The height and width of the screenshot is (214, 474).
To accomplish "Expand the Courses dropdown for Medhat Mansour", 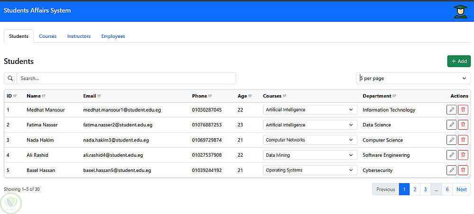I will point(310,110).
